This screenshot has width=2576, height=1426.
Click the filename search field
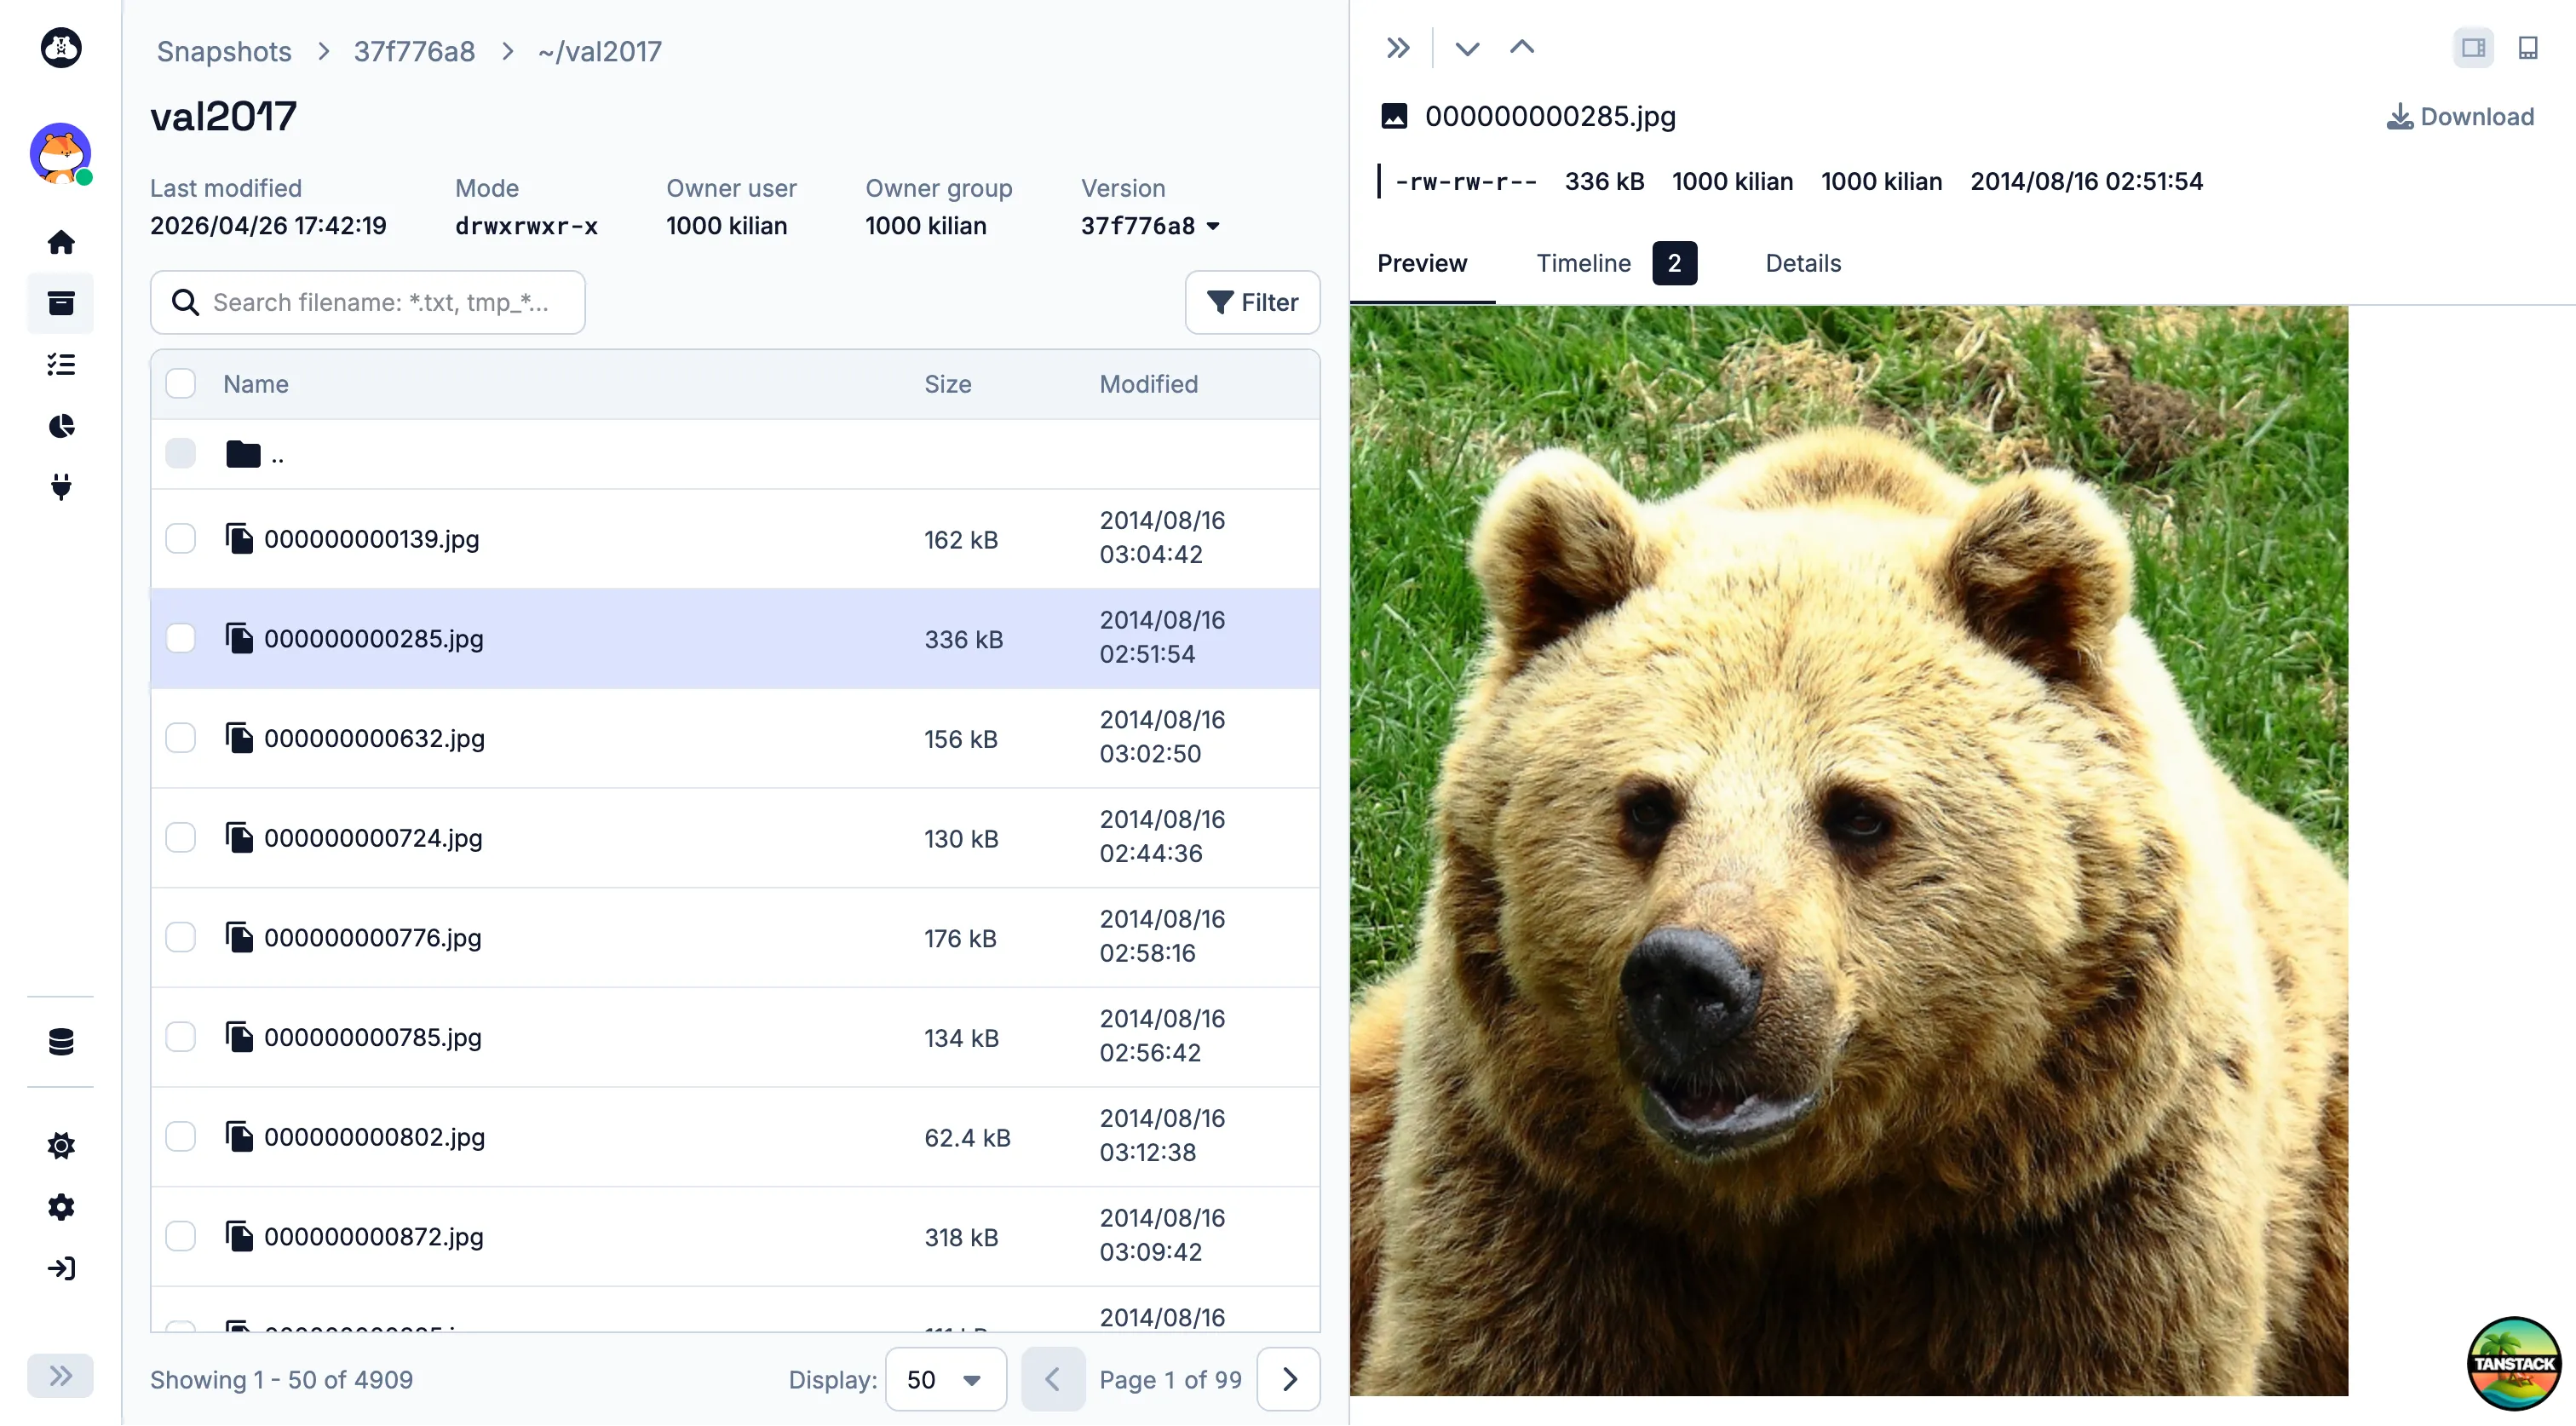tap(368, 302)
